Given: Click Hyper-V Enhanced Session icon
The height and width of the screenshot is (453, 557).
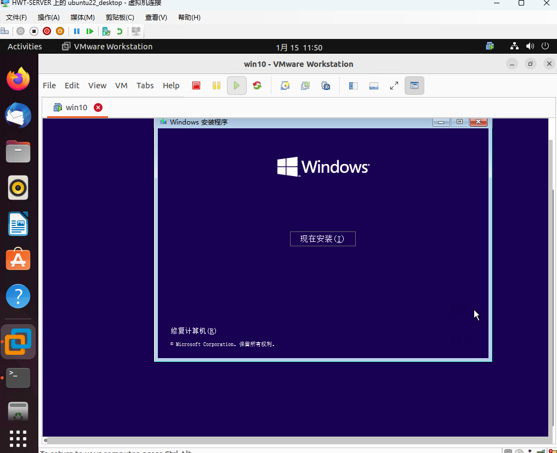Looking at the screenshot, I should pyautogui.click(x=136, y=31).
